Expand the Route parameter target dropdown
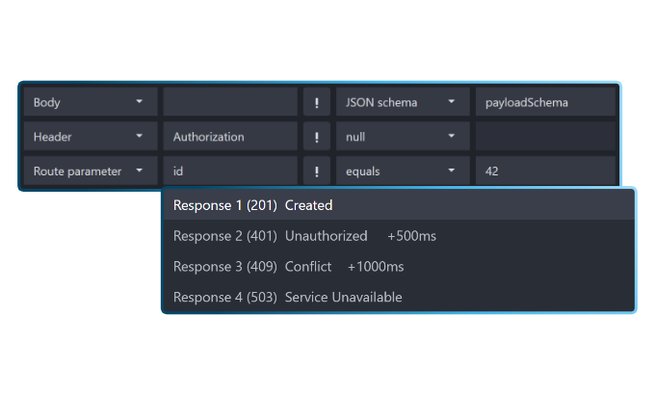Viewport: 655px width, 395px height. 90,171
